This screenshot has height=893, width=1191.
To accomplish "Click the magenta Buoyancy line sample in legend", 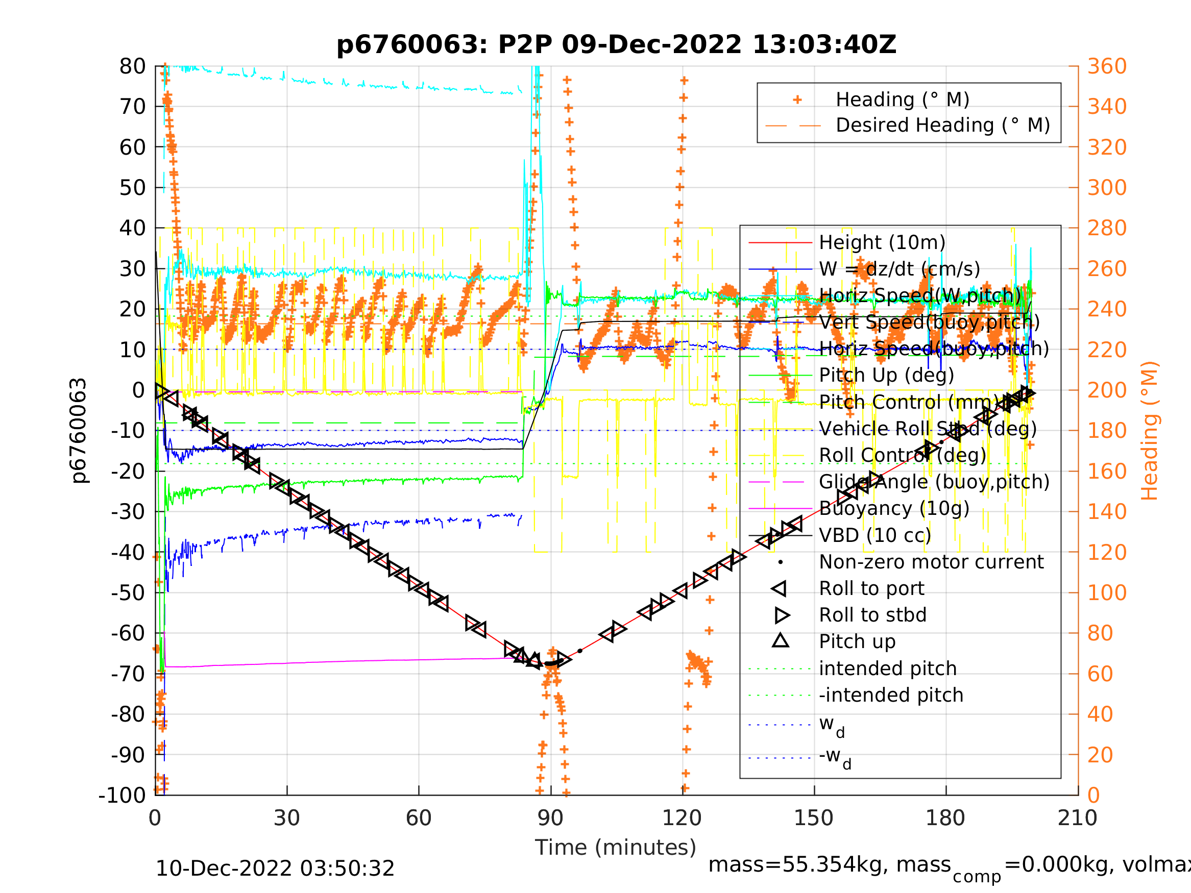I will (781, 508).
